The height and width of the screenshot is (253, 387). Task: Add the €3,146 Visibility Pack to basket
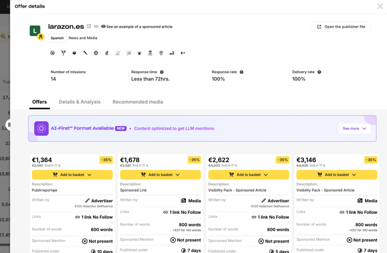[x=337, y=174]
